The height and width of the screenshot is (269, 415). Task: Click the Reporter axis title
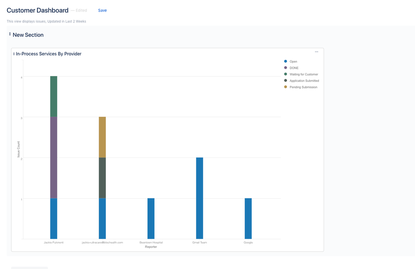click(x=151, y=247)
